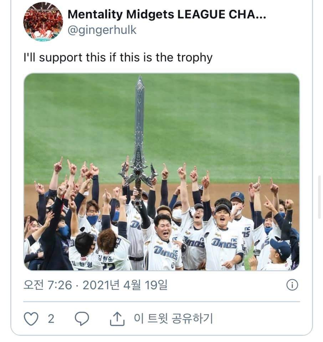Click the like count number 2

tap(51, 318)
